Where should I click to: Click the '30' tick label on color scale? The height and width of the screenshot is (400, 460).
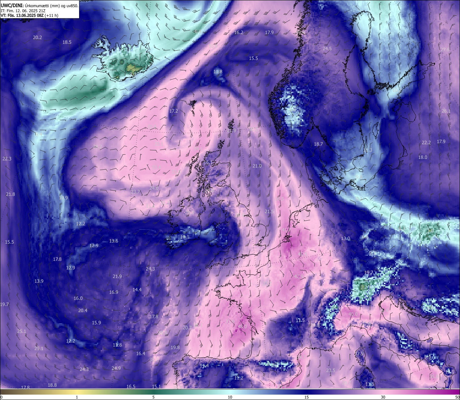(383, 397)
